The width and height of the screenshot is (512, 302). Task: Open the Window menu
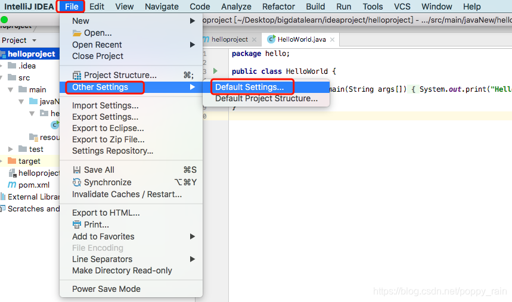click(x=436, y=7)
